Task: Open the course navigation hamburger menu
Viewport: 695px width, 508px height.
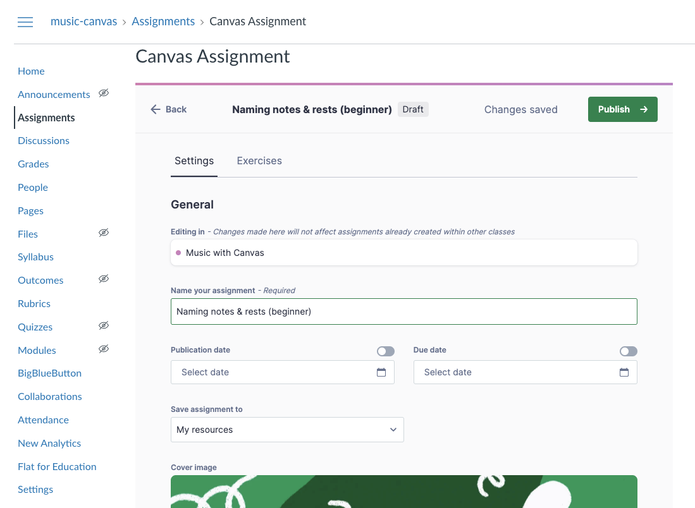Action: tap(25, 21)
